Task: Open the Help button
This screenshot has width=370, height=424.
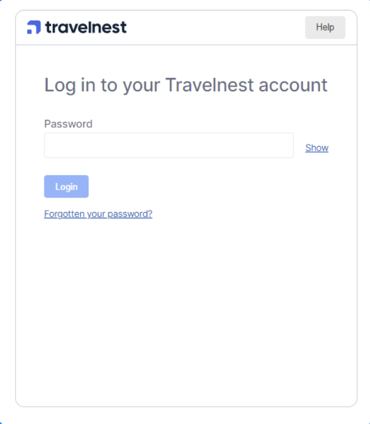Action: 325,27
